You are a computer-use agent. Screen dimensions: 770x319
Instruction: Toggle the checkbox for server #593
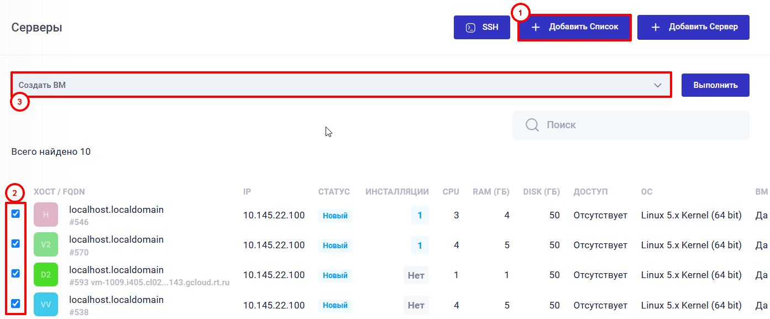[15, 273]
